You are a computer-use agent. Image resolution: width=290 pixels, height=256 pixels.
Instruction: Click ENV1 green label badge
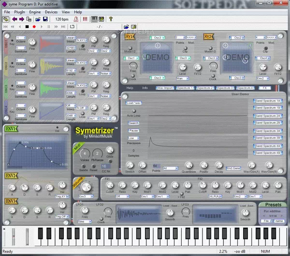coord(11,129)
